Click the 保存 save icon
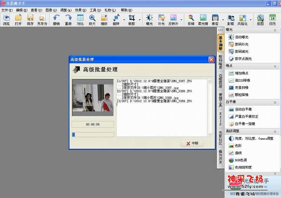The width and height of the screenshot is (281, 198). coord(30,20)
